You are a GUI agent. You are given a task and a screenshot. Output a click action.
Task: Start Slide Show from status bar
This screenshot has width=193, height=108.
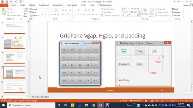162,101
